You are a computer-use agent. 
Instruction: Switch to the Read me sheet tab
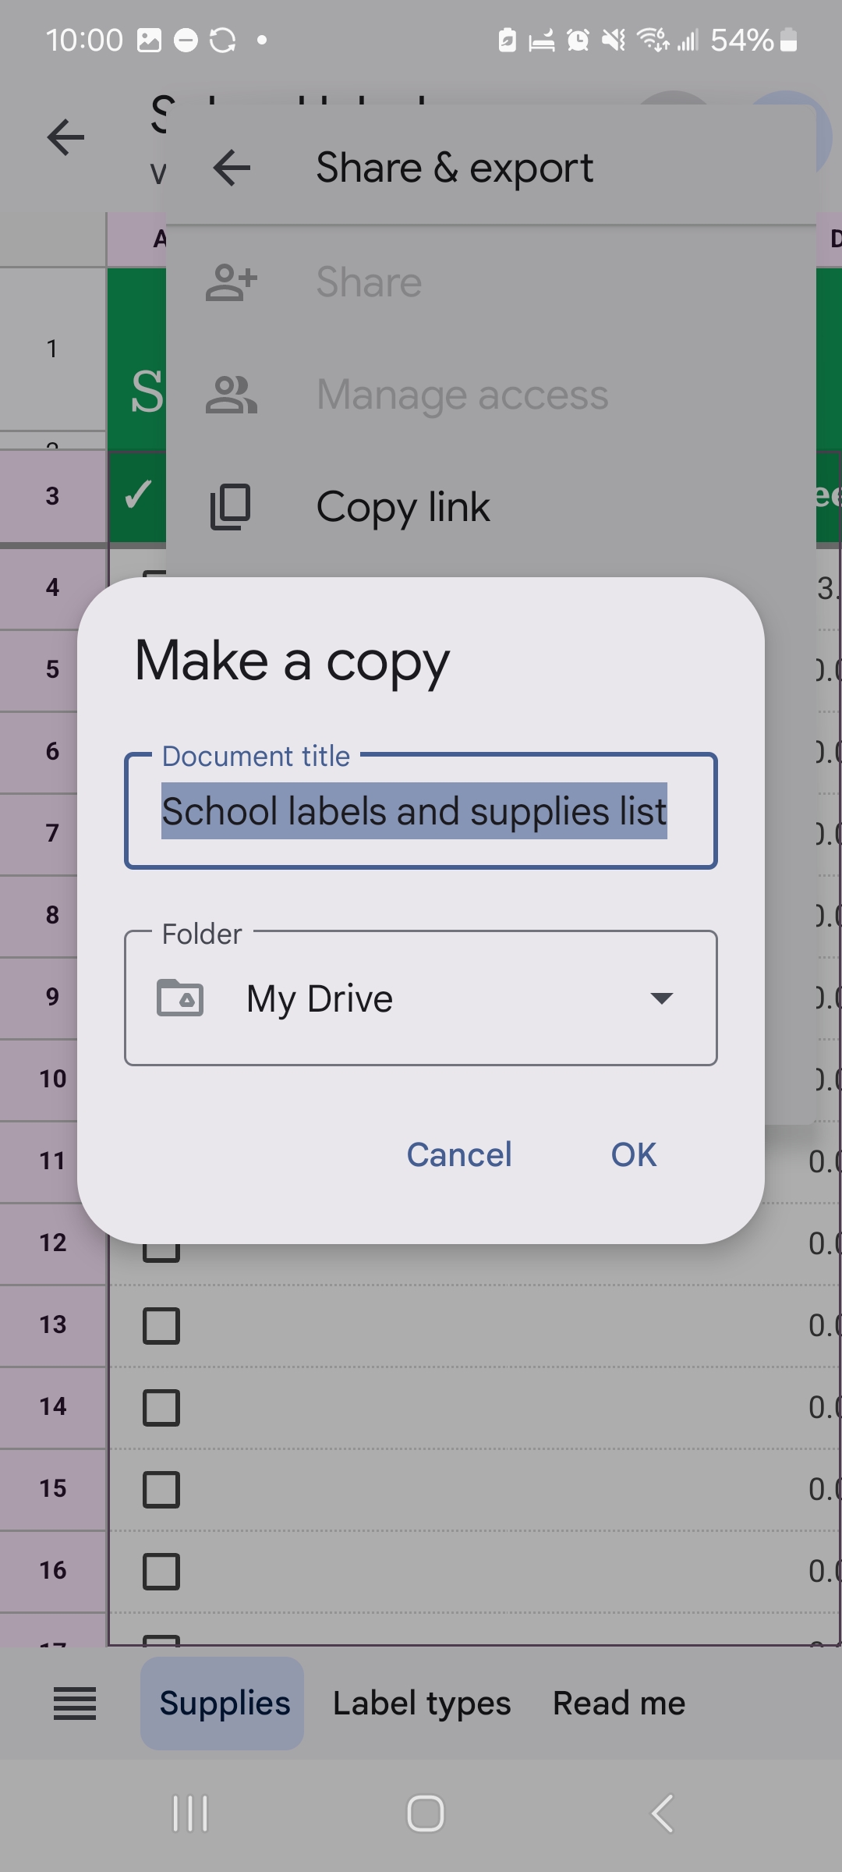pos(619,1704)
